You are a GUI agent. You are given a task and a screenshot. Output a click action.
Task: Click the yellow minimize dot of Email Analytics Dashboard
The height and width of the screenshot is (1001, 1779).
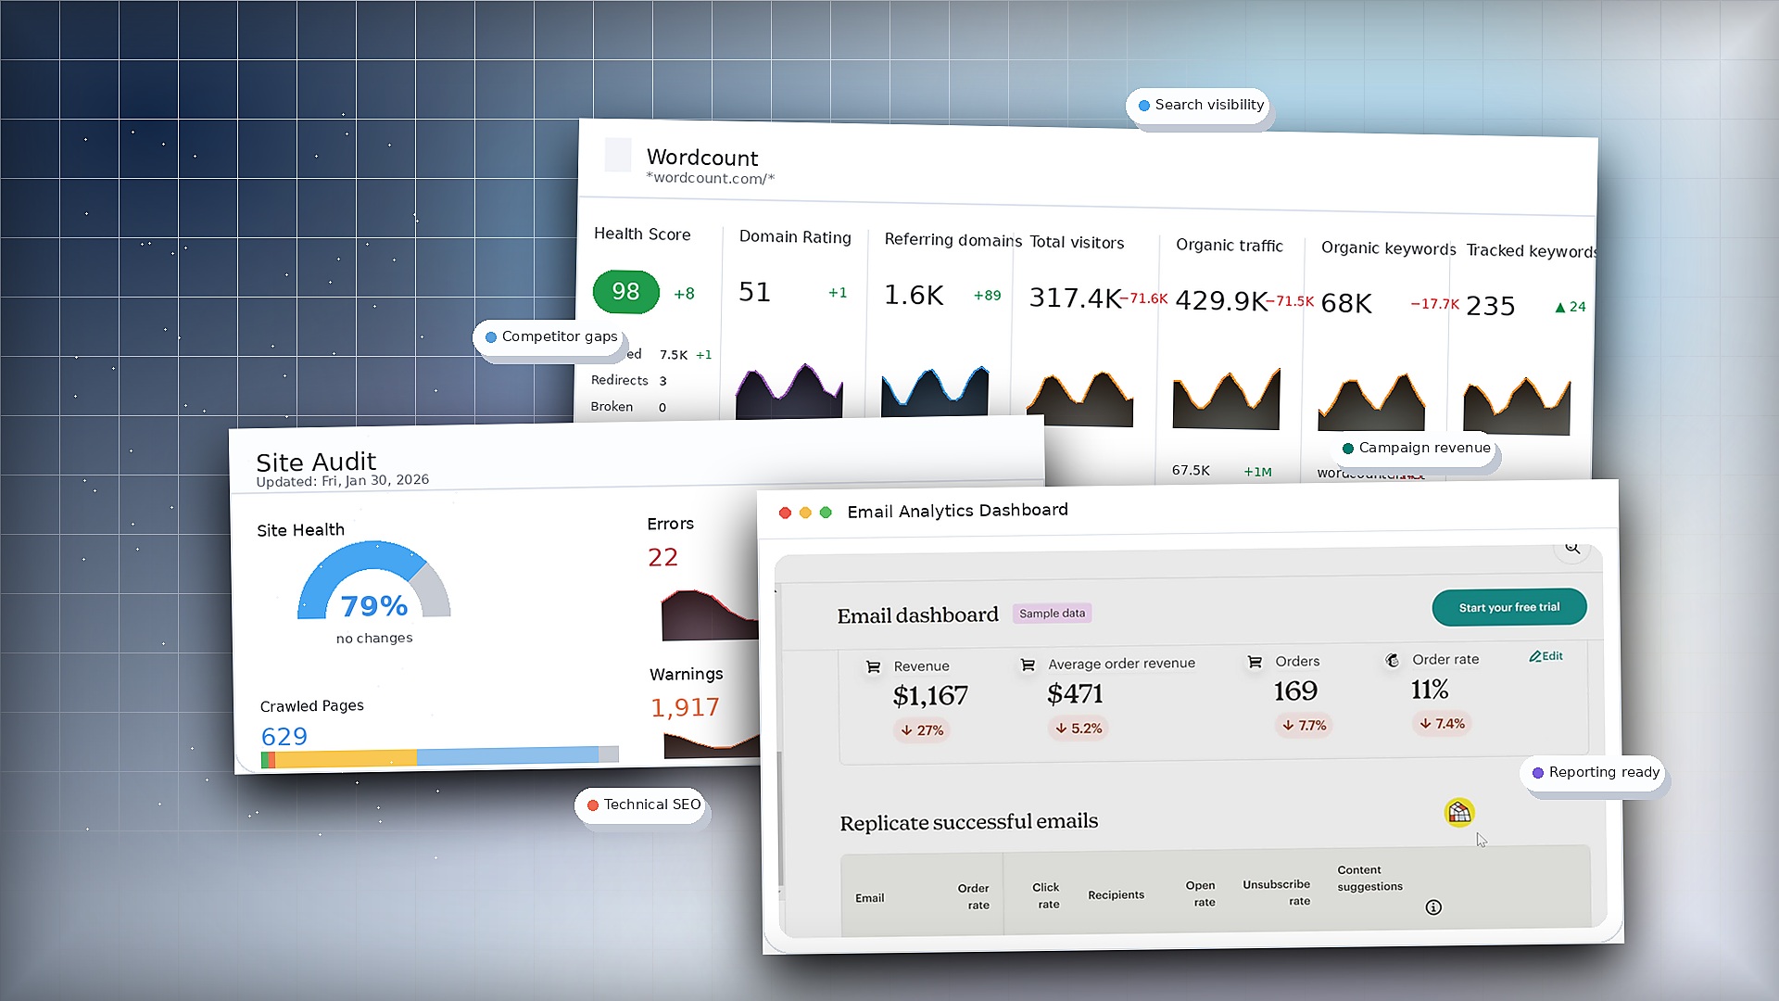pyautogui.click(x=805, y=513)
